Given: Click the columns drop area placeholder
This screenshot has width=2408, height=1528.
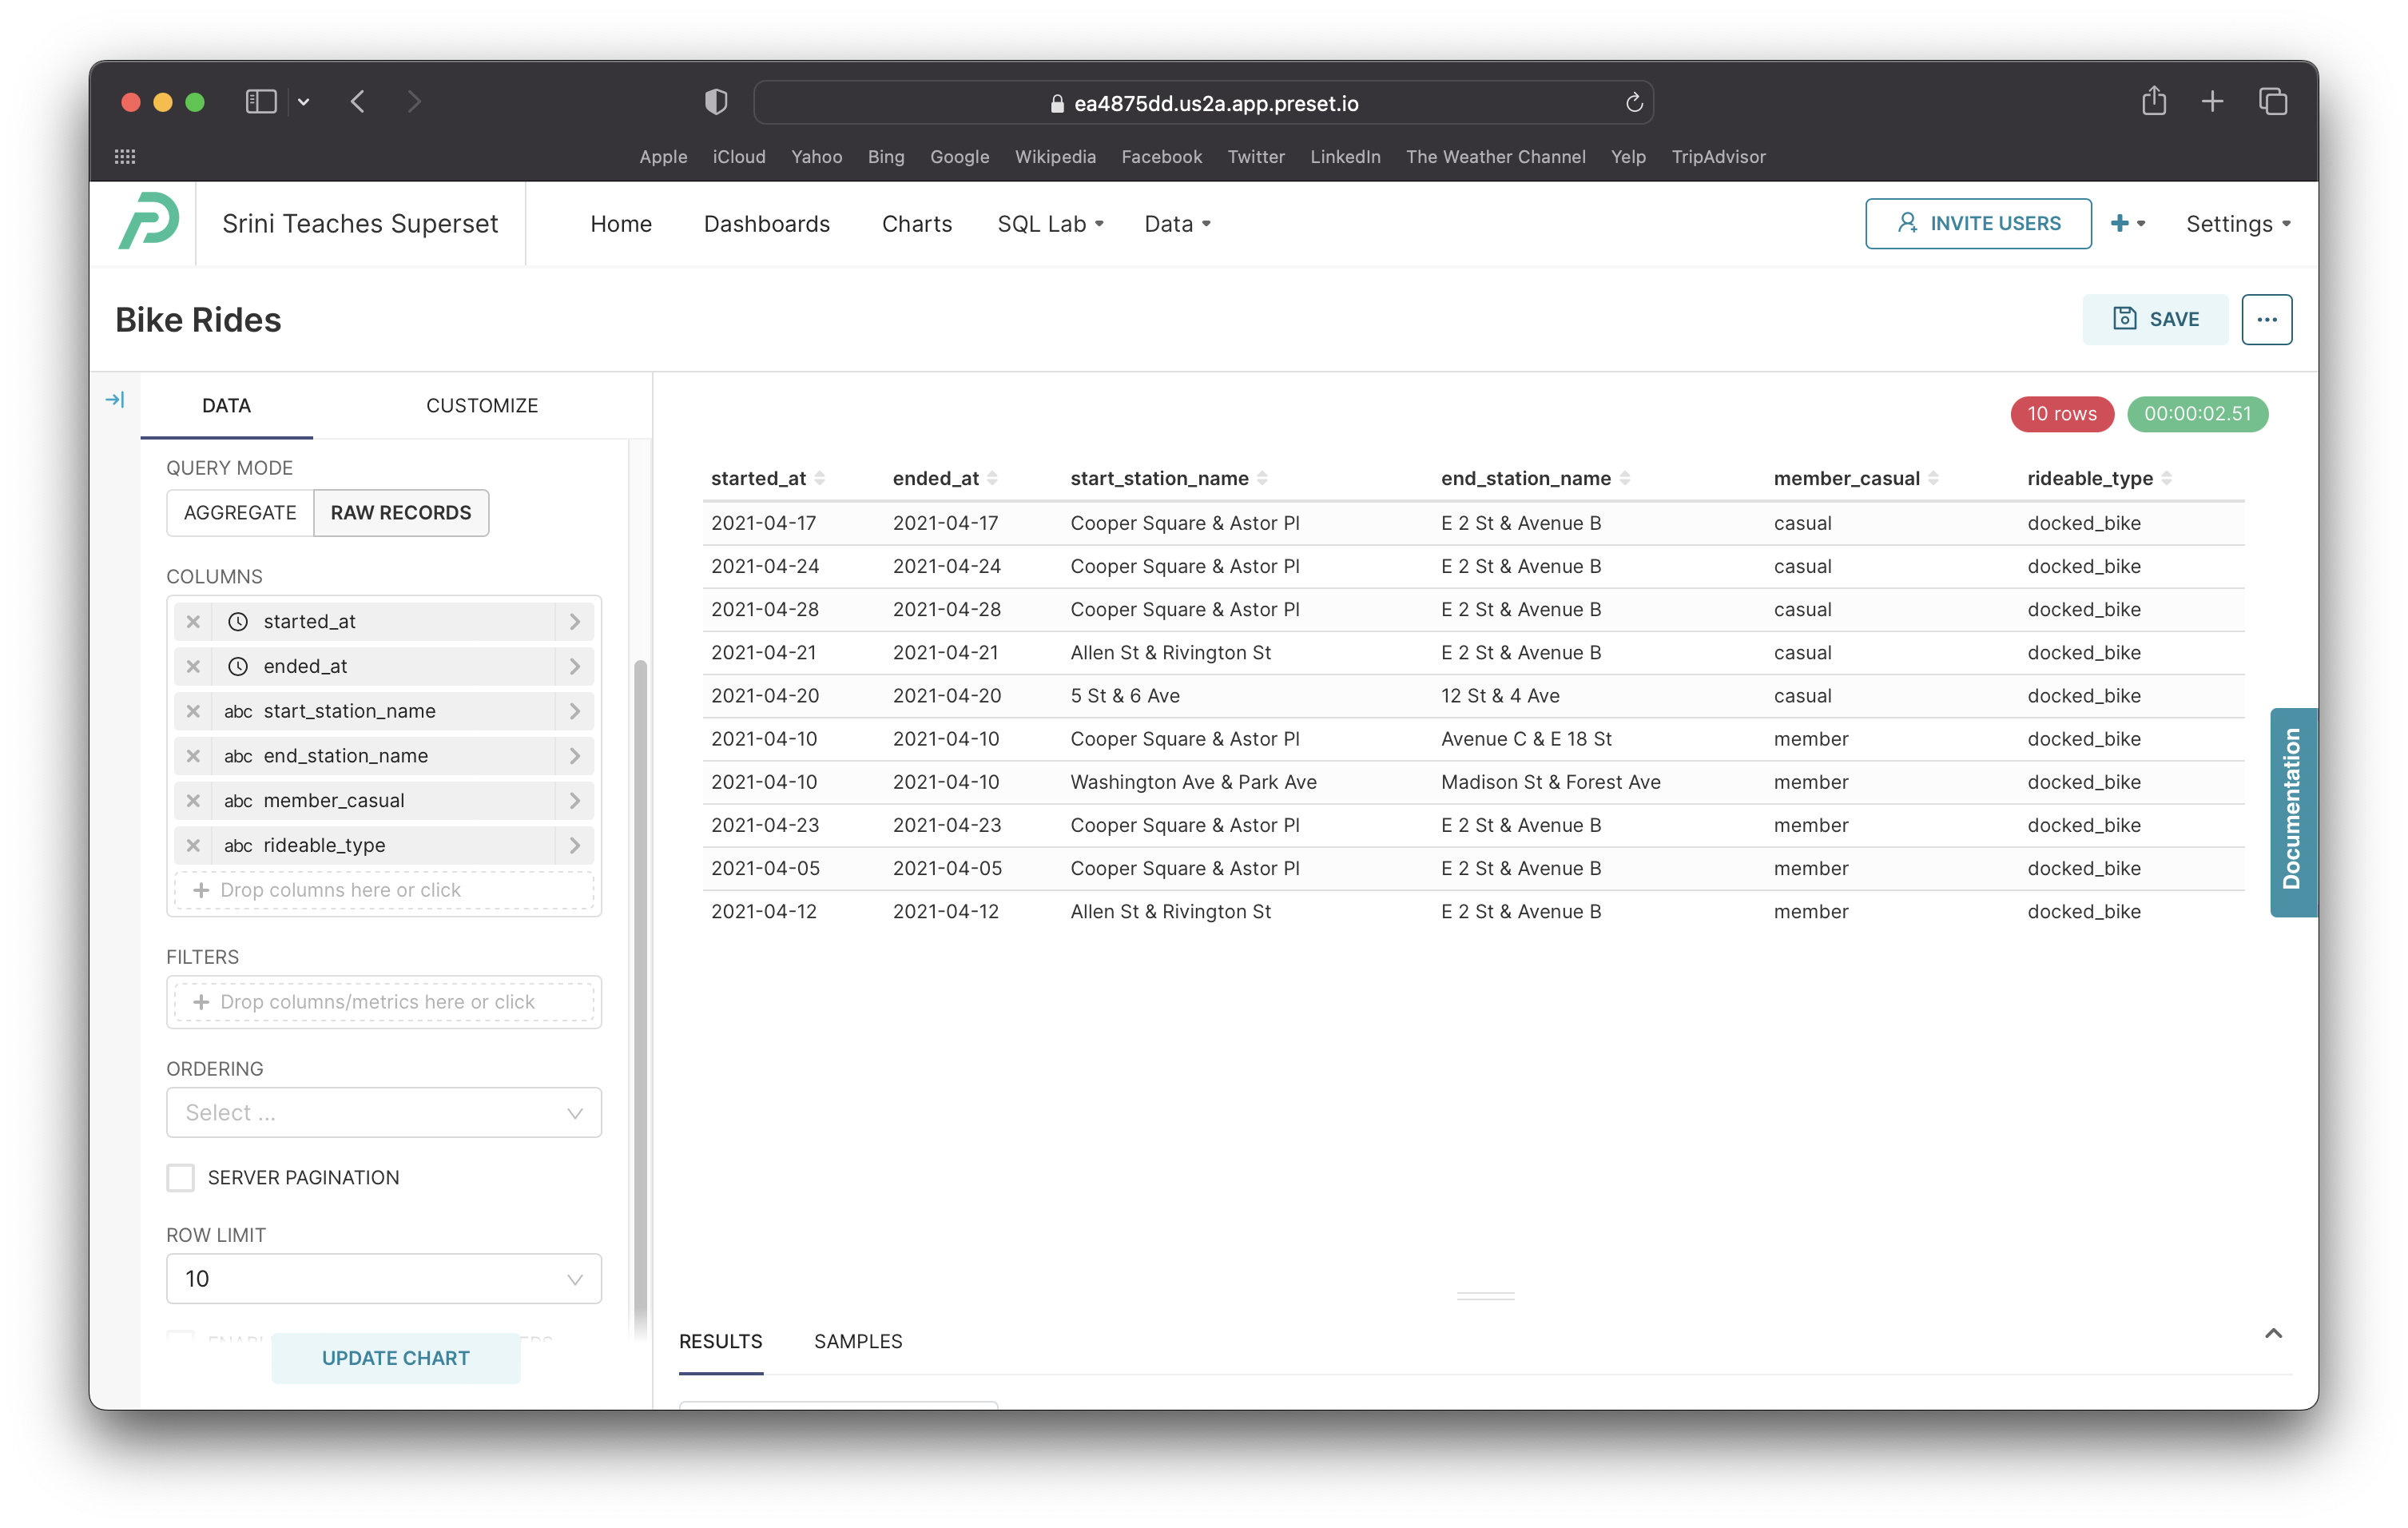Looking at the screenshot, I should (384, 890).
